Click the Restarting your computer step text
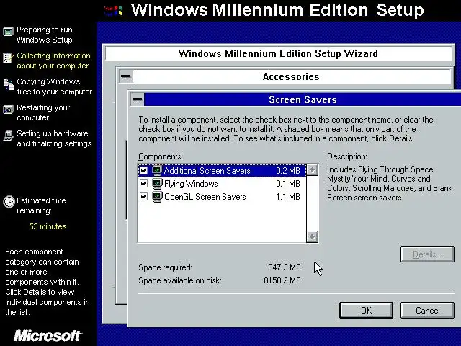This screenshot has height=346, width=461. pyautogui.click(x=43, y=112)
